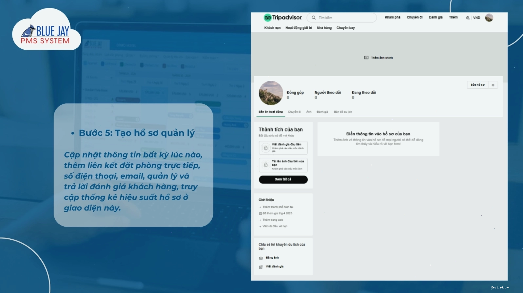Click the Thêm trang web link
This screenshot has height=293, width=523.
(273, 220)
